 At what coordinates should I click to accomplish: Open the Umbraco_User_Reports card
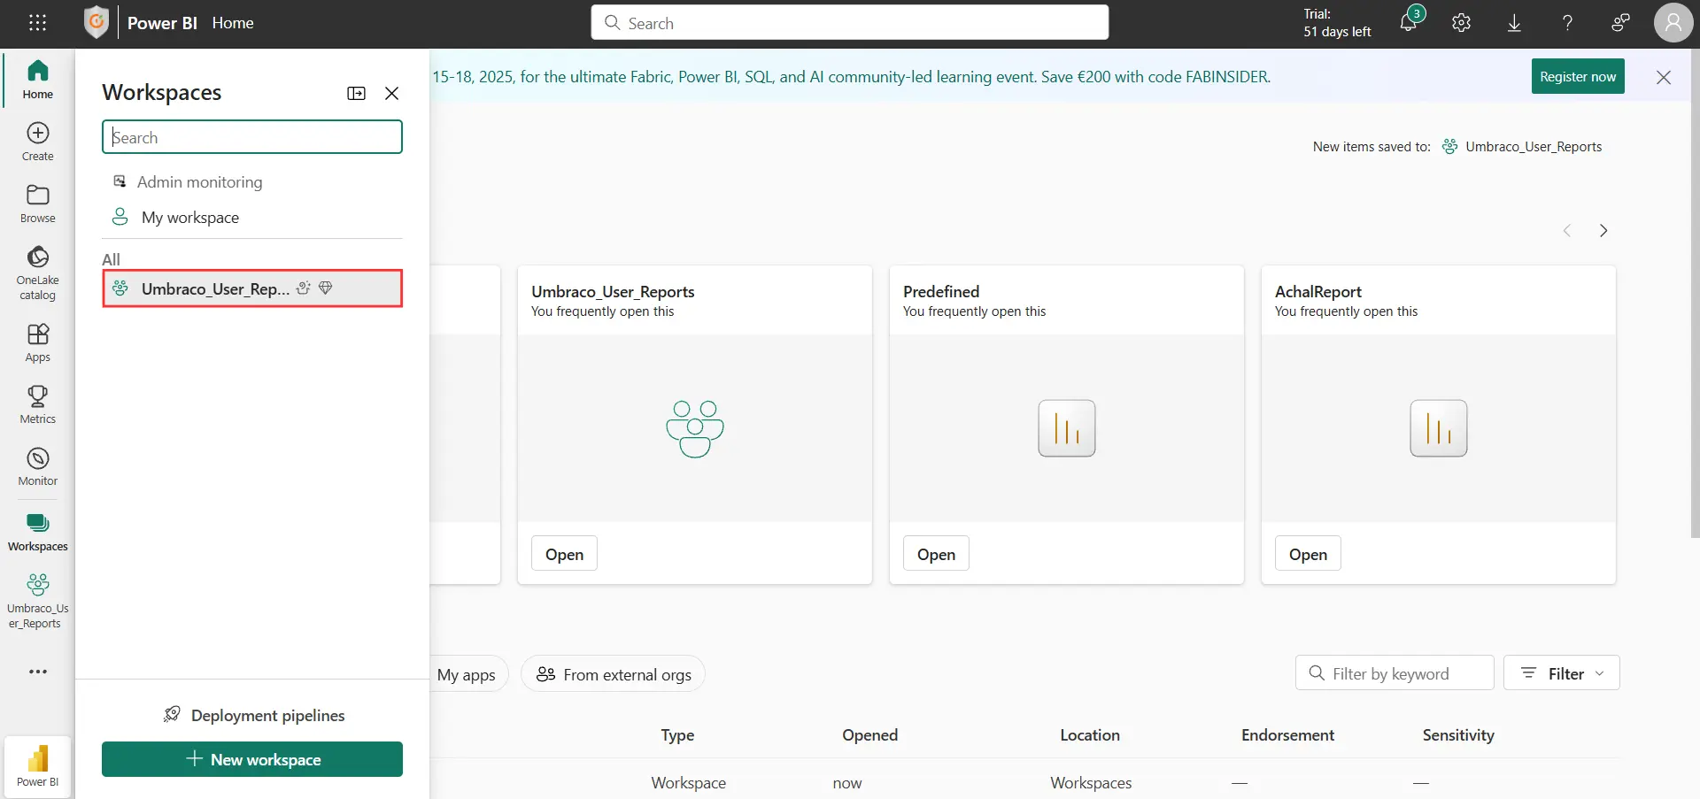click(564, 554)
